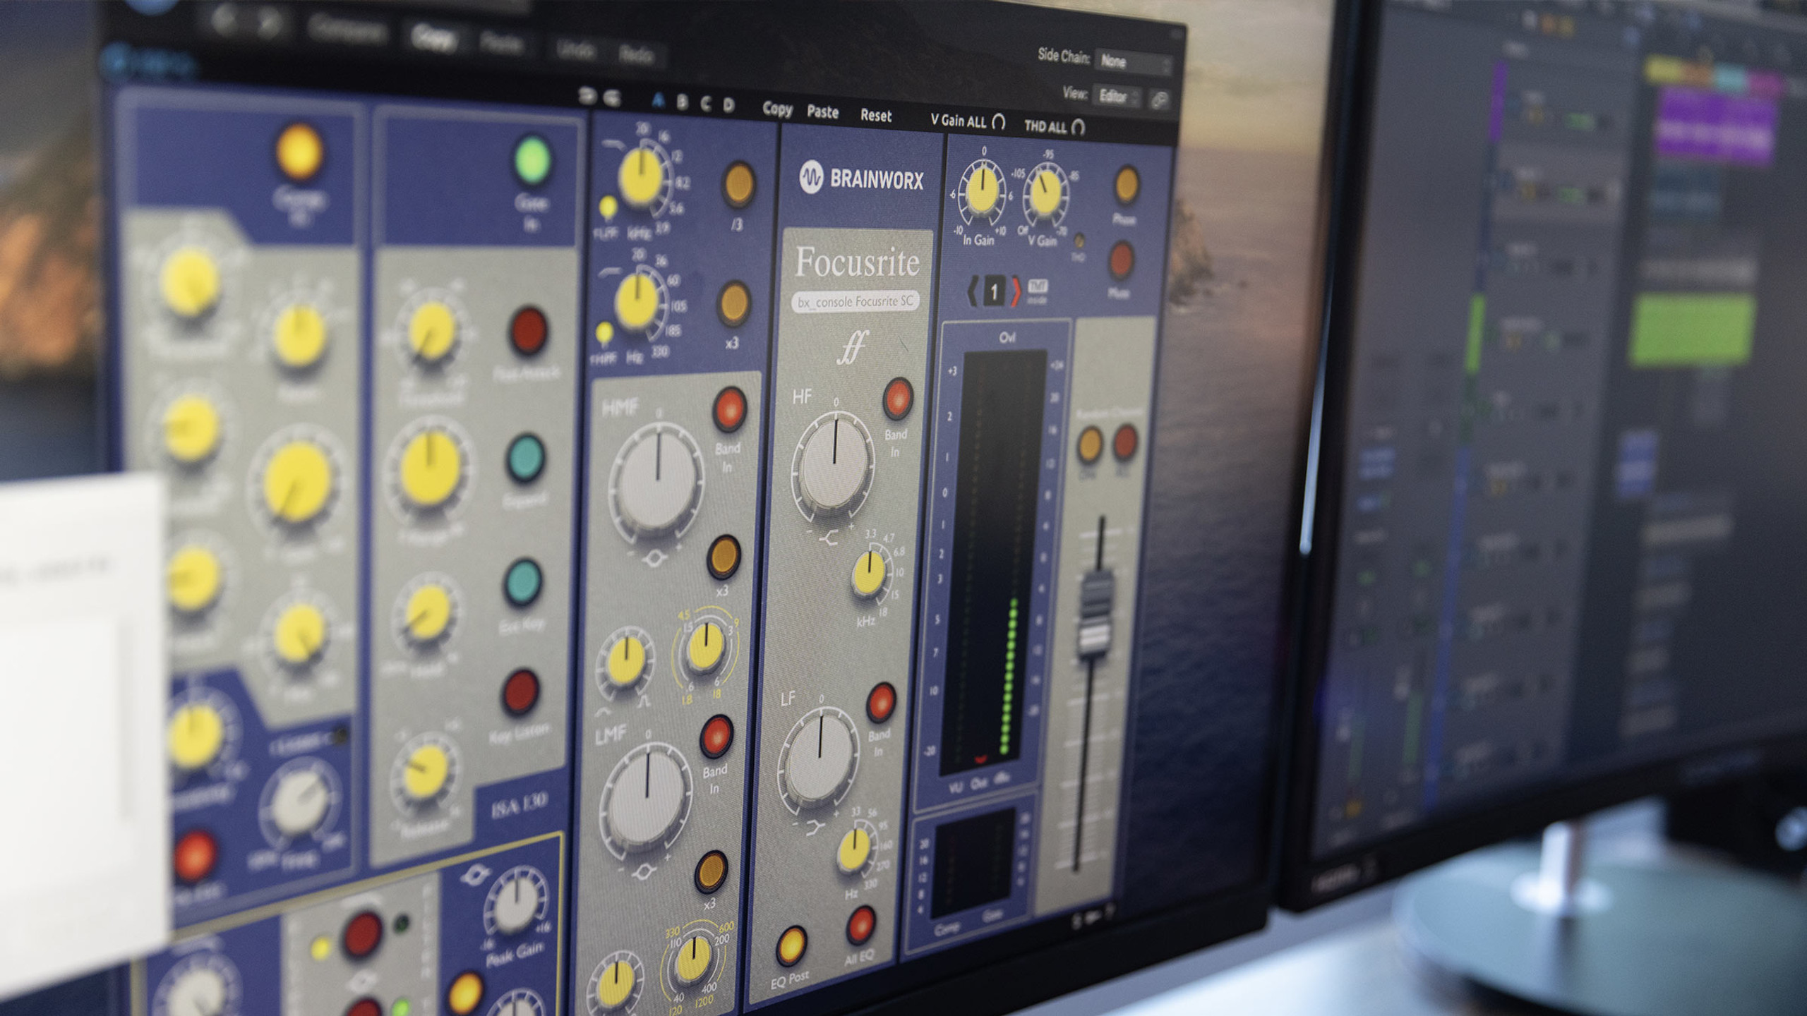
Task: Open the View dropdown set to Editor
Action: click(1117, 97)
